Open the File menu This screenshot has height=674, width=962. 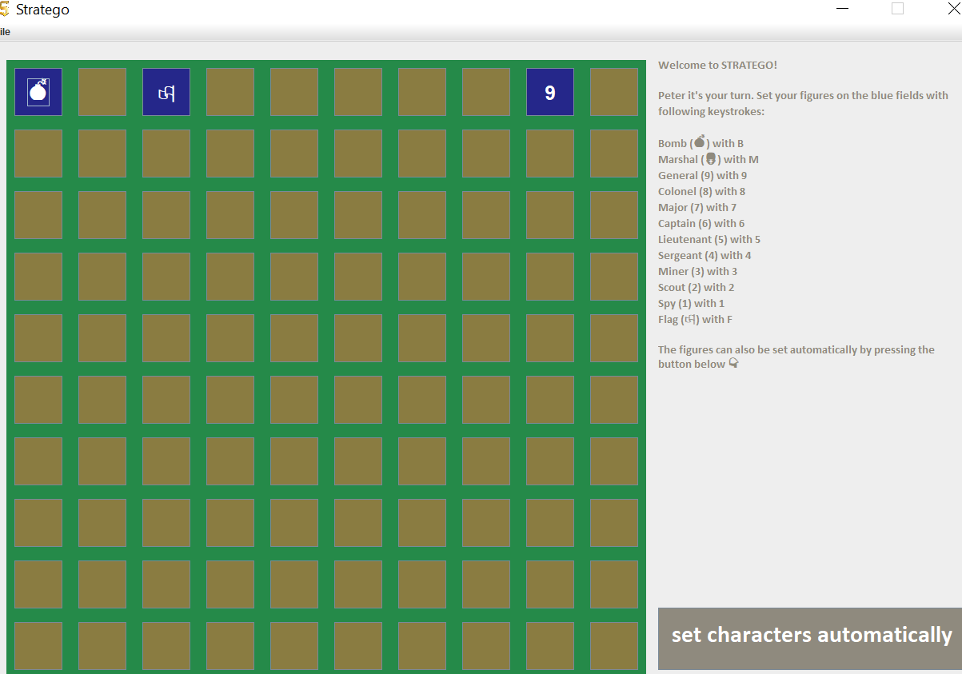point(6,31)
